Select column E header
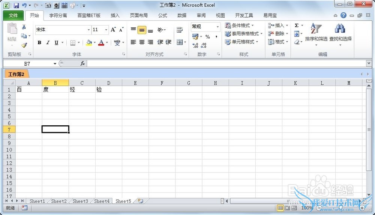Image resolution: width=375 pixels, height=215 pixels. [x=135, y=83]
